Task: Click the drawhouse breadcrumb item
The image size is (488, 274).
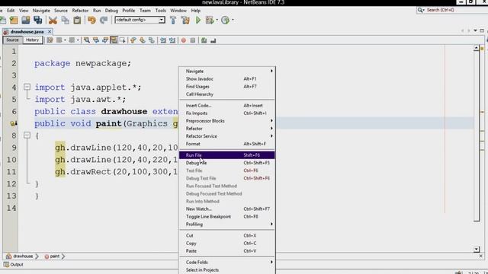Action: [20, 256]
